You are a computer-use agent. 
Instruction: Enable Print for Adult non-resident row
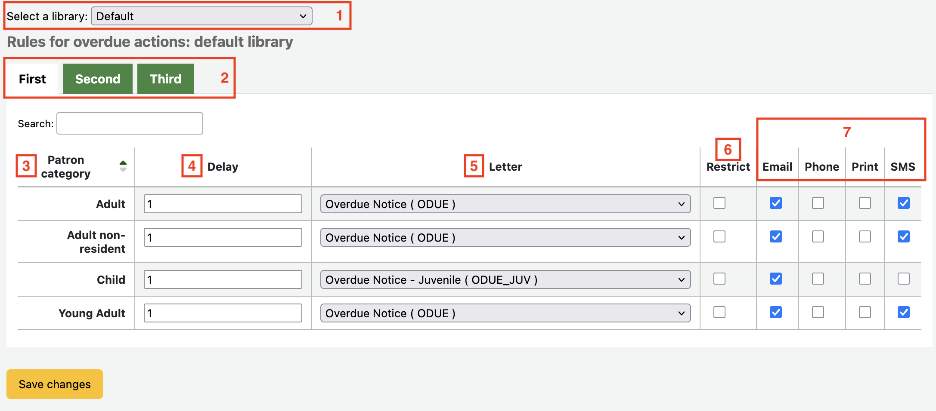tap(865, 237)
